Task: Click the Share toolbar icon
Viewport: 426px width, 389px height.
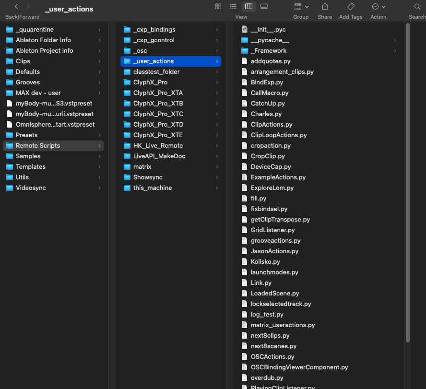Action: tap(325, 6)
